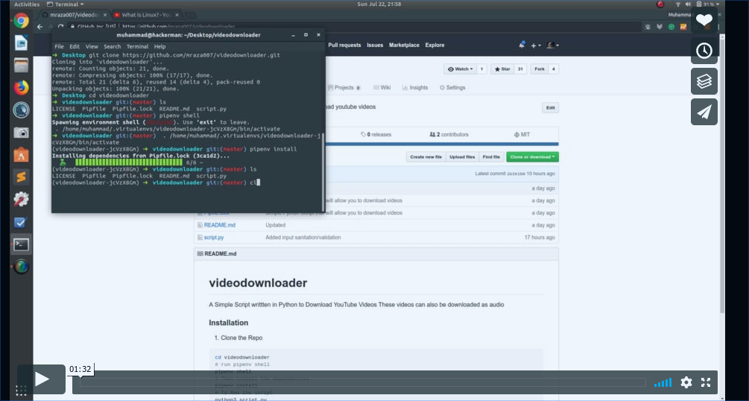
Task: Reload the page in Chrome
Action: [60, 27]
